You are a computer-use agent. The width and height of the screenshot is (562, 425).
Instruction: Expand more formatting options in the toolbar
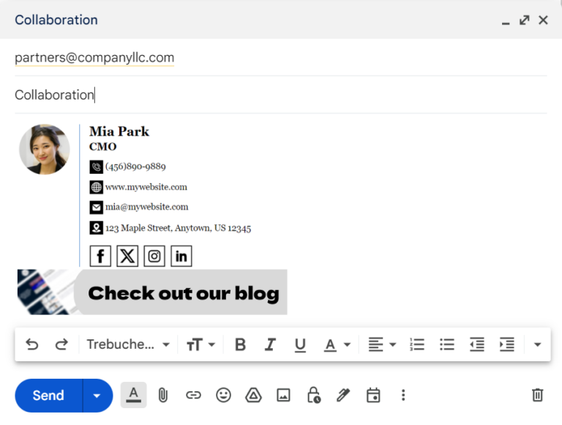pos(537,344)
